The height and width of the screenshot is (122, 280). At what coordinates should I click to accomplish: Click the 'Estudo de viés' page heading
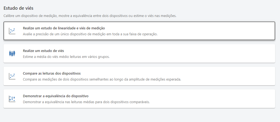coord(19,8)
